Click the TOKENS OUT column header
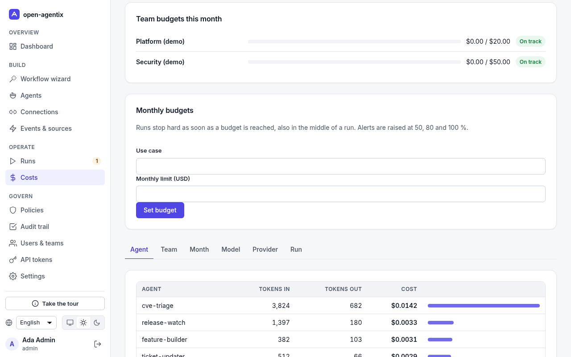 (343, 289)
